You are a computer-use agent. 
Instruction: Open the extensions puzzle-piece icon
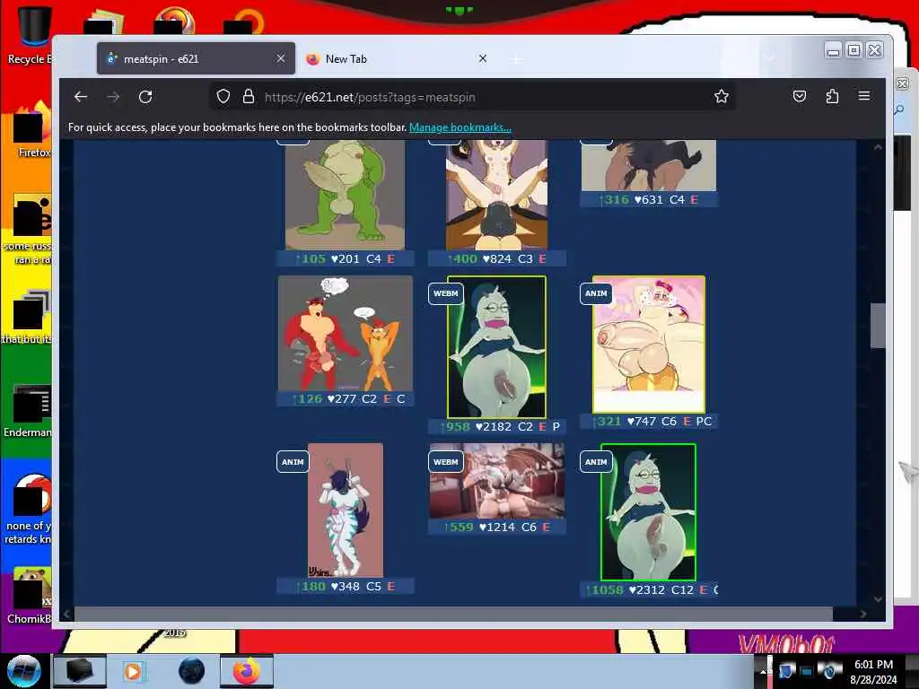832,96
